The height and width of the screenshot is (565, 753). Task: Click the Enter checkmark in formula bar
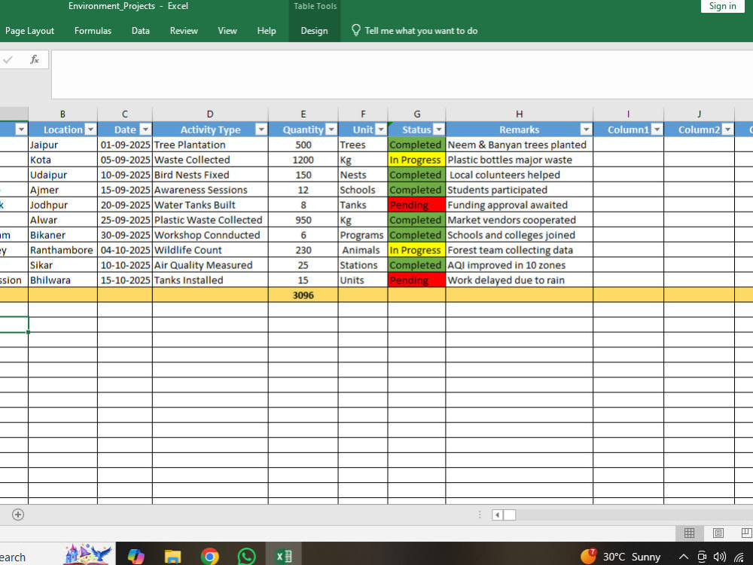coord(8,60)
